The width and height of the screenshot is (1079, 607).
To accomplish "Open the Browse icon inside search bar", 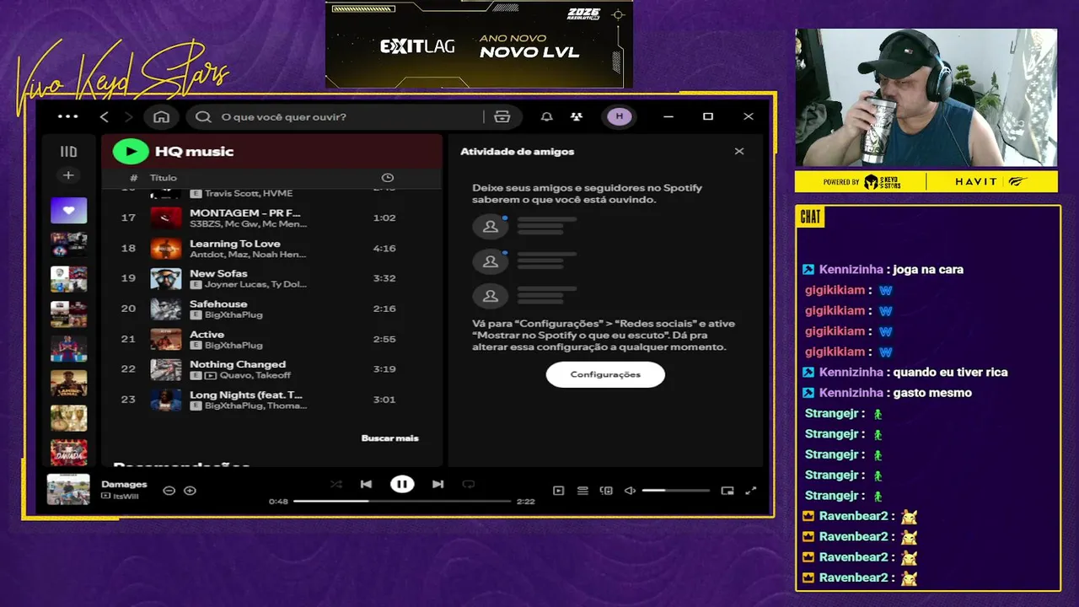I will [x=502, y=116].
